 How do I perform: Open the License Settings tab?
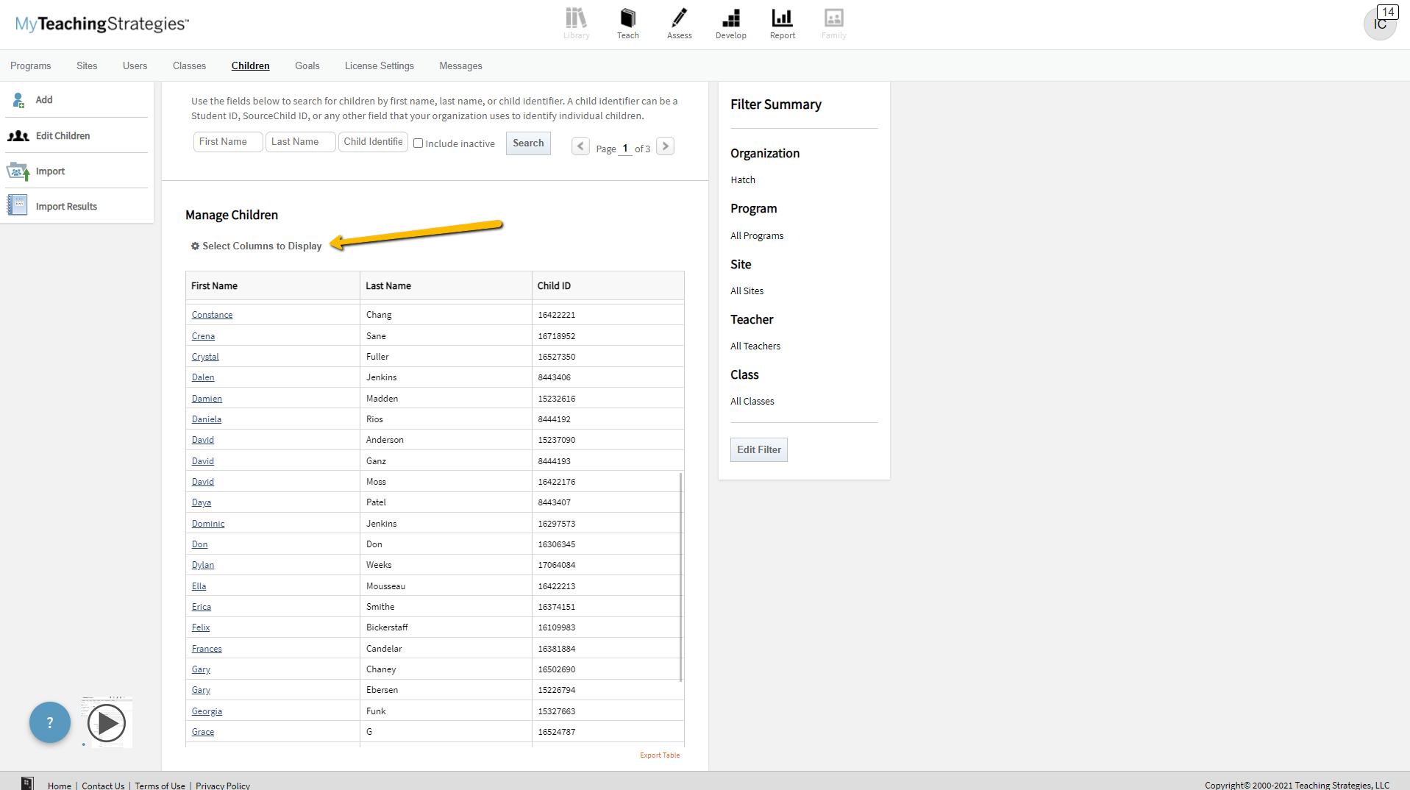[379, 66]
